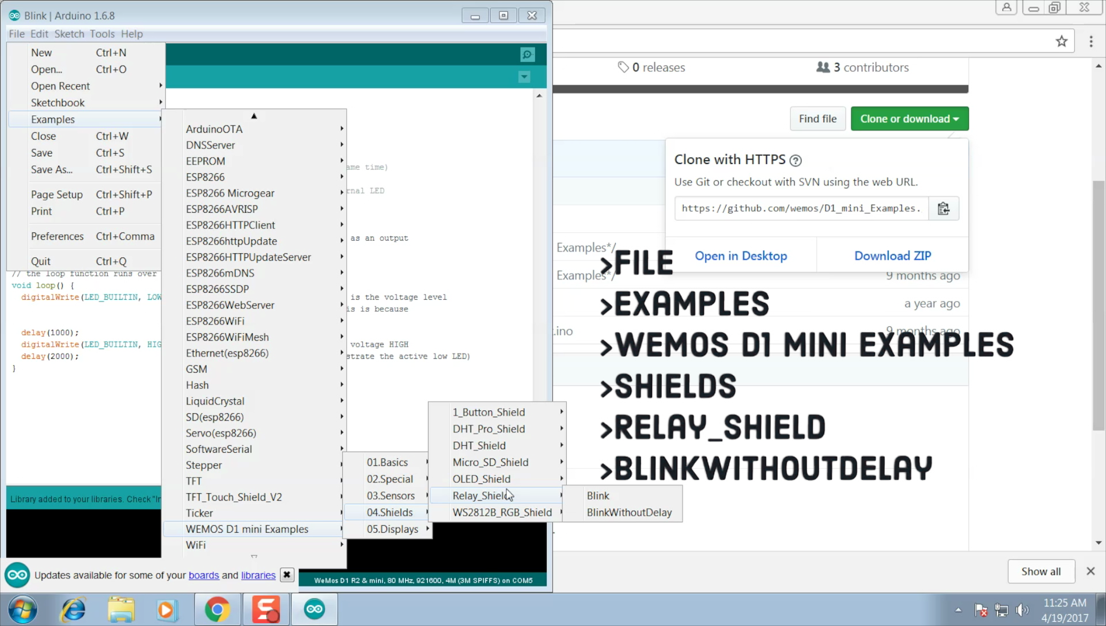Open the Preferences menu item
Image resolution: width=1106 pixels, height=626 pixels.
[x=58, y=236]
